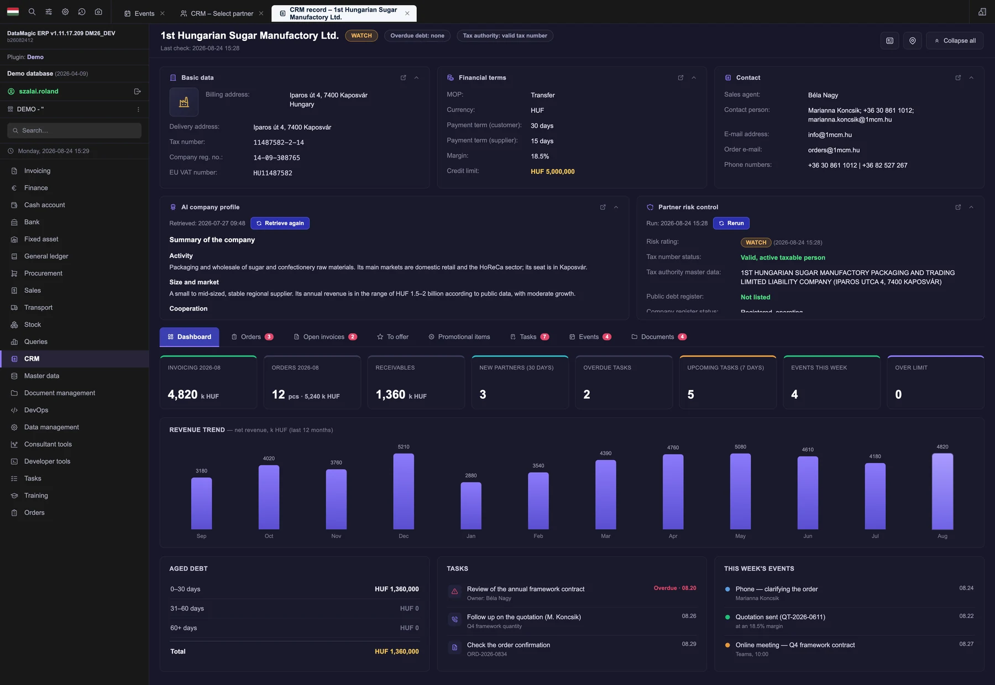Click Retrieve again in AI company profile
This screenshot has width=995, height=685.
[x=280, y=223]
